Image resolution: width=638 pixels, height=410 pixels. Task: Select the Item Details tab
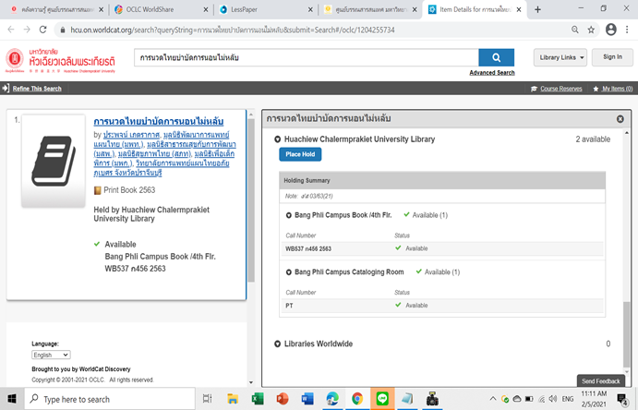[x=475, y=9]
